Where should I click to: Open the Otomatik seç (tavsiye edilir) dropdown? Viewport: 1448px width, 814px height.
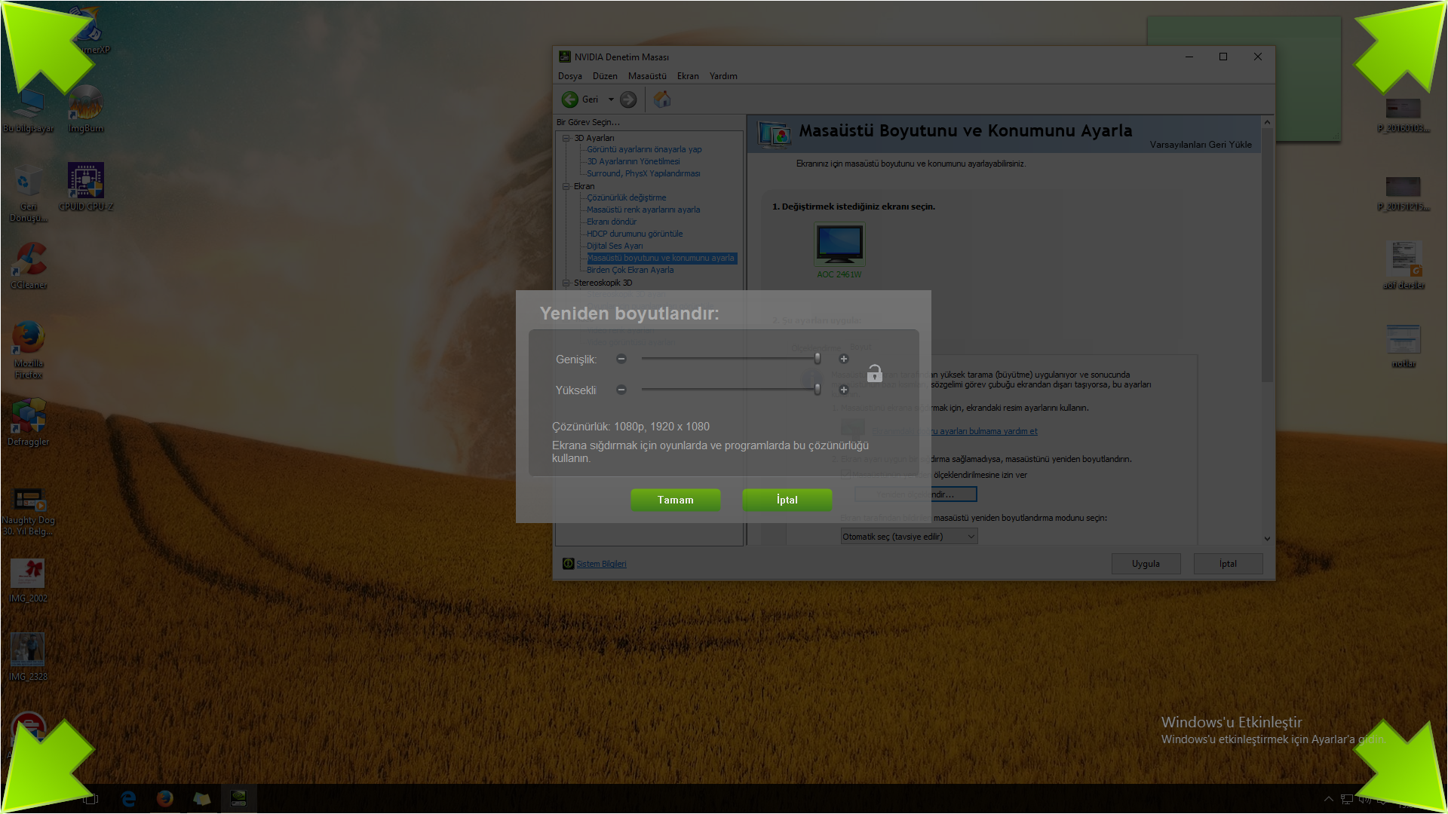pos(909,537)
